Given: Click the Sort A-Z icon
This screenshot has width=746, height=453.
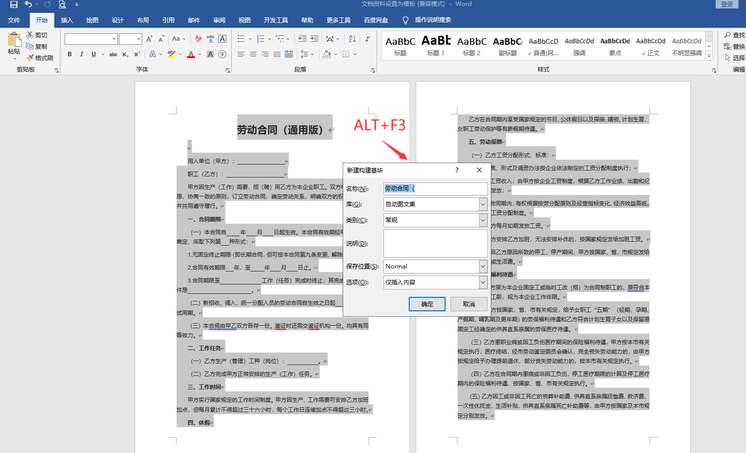Looking at the screenshot, I should [352, 39].
